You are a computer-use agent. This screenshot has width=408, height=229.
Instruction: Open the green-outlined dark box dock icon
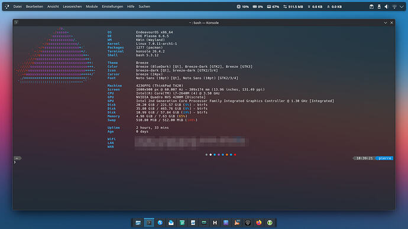pyautogui.click(x=204, y=223)
